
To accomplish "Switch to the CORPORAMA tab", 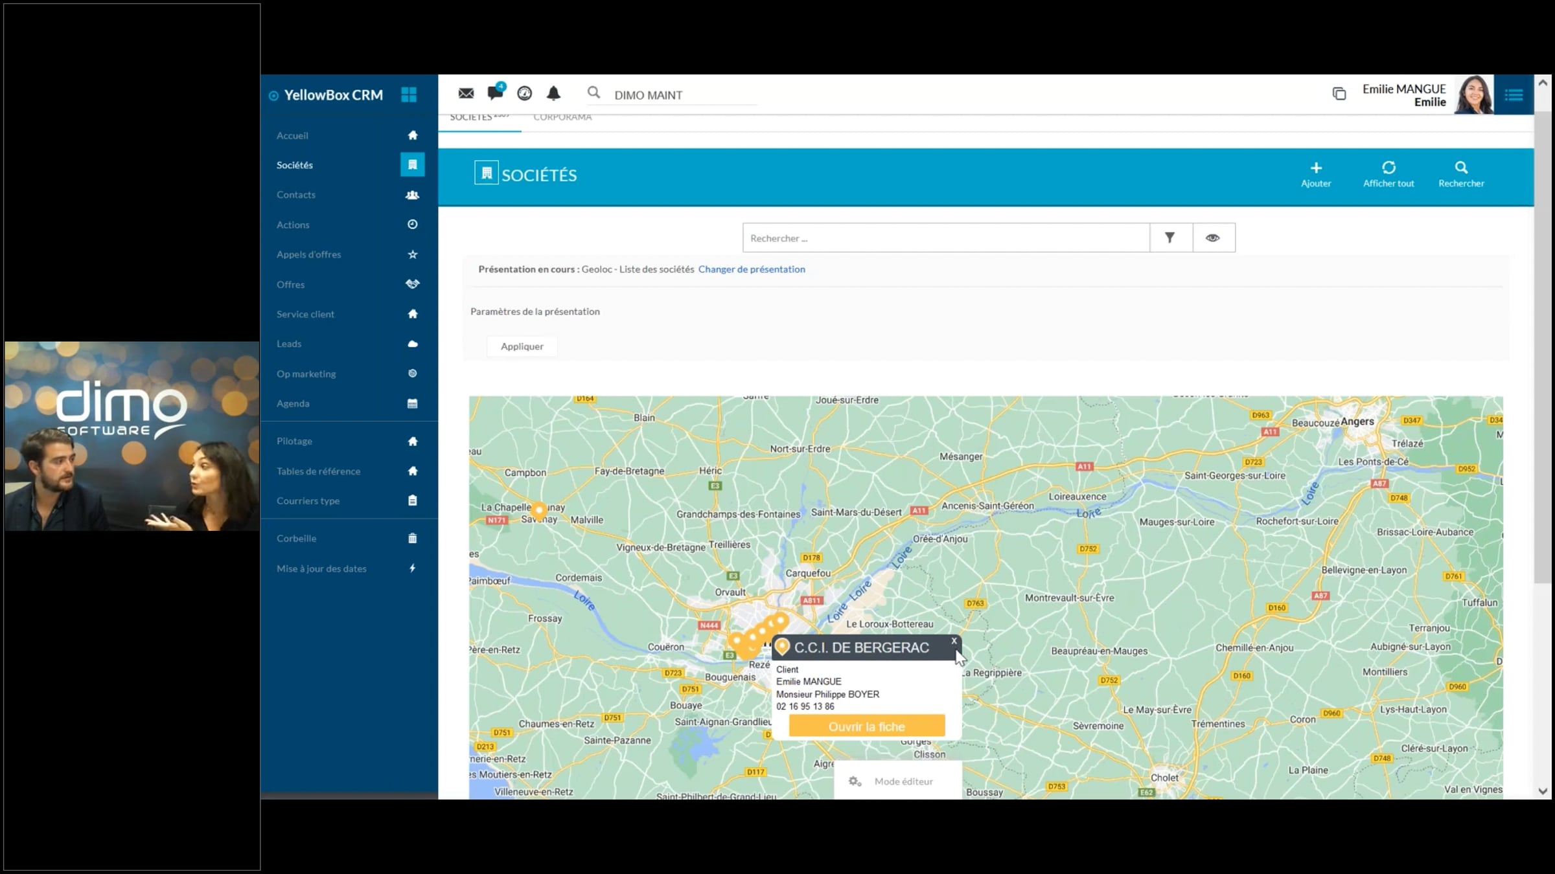I will pyautogui.click(x=562, y=117).
